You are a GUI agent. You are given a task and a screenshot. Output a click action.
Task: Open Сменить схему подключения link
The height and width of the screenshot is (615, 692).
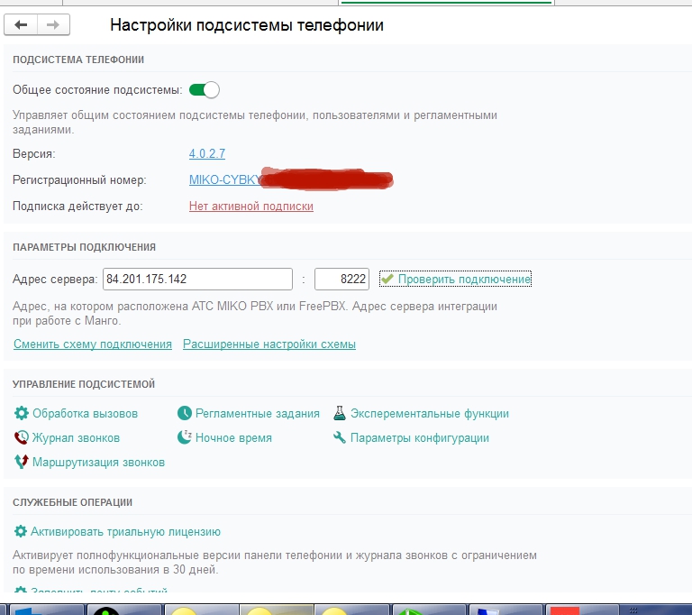[x=93, y=344]
